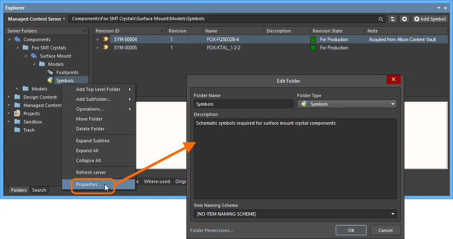Select the Trash folder in tree
Viewport: 453px width, 239px height.
[x=29, y=130]
